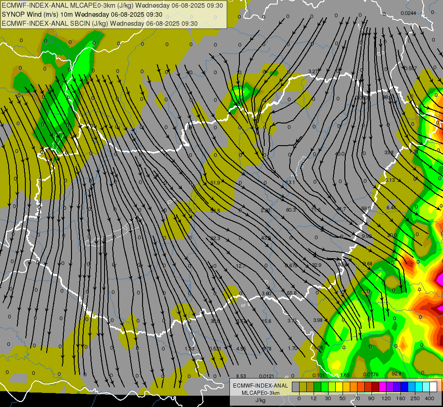443x407 pixels.
Task: Click the map value 4.55
Action: point(241,349)
